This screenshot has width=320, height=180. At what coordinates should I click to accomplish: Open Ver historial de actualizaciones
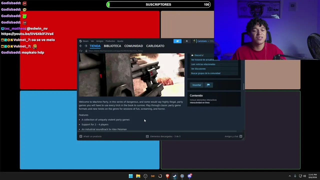pyautogui.click(x=205, y=60)
